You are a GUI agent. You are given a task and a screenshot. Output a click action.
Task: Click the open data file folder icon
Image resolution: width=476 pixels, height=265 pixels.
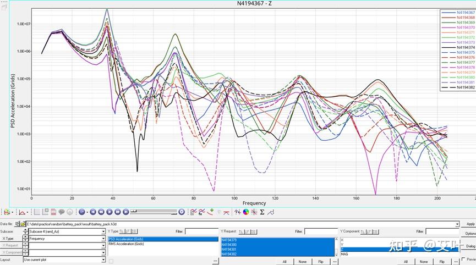(23, 224)
